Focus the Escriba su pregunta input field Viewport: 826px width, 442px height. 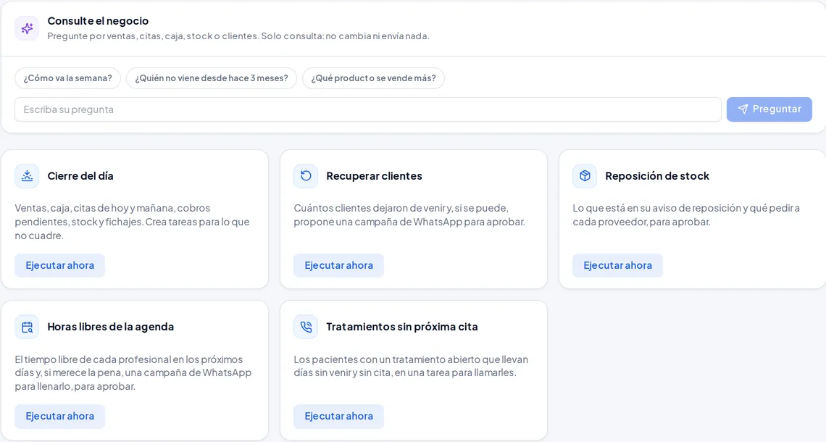(367, 109)
